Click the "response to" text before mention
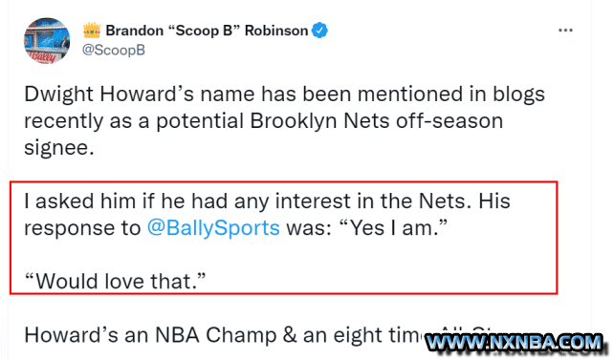The image size is (613, 359). [x=82, y=228]
